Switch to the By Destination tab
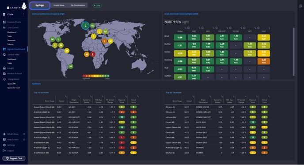The height and width of the screenshot is (165, 304). pyautogui.click(x=78, y=5)
